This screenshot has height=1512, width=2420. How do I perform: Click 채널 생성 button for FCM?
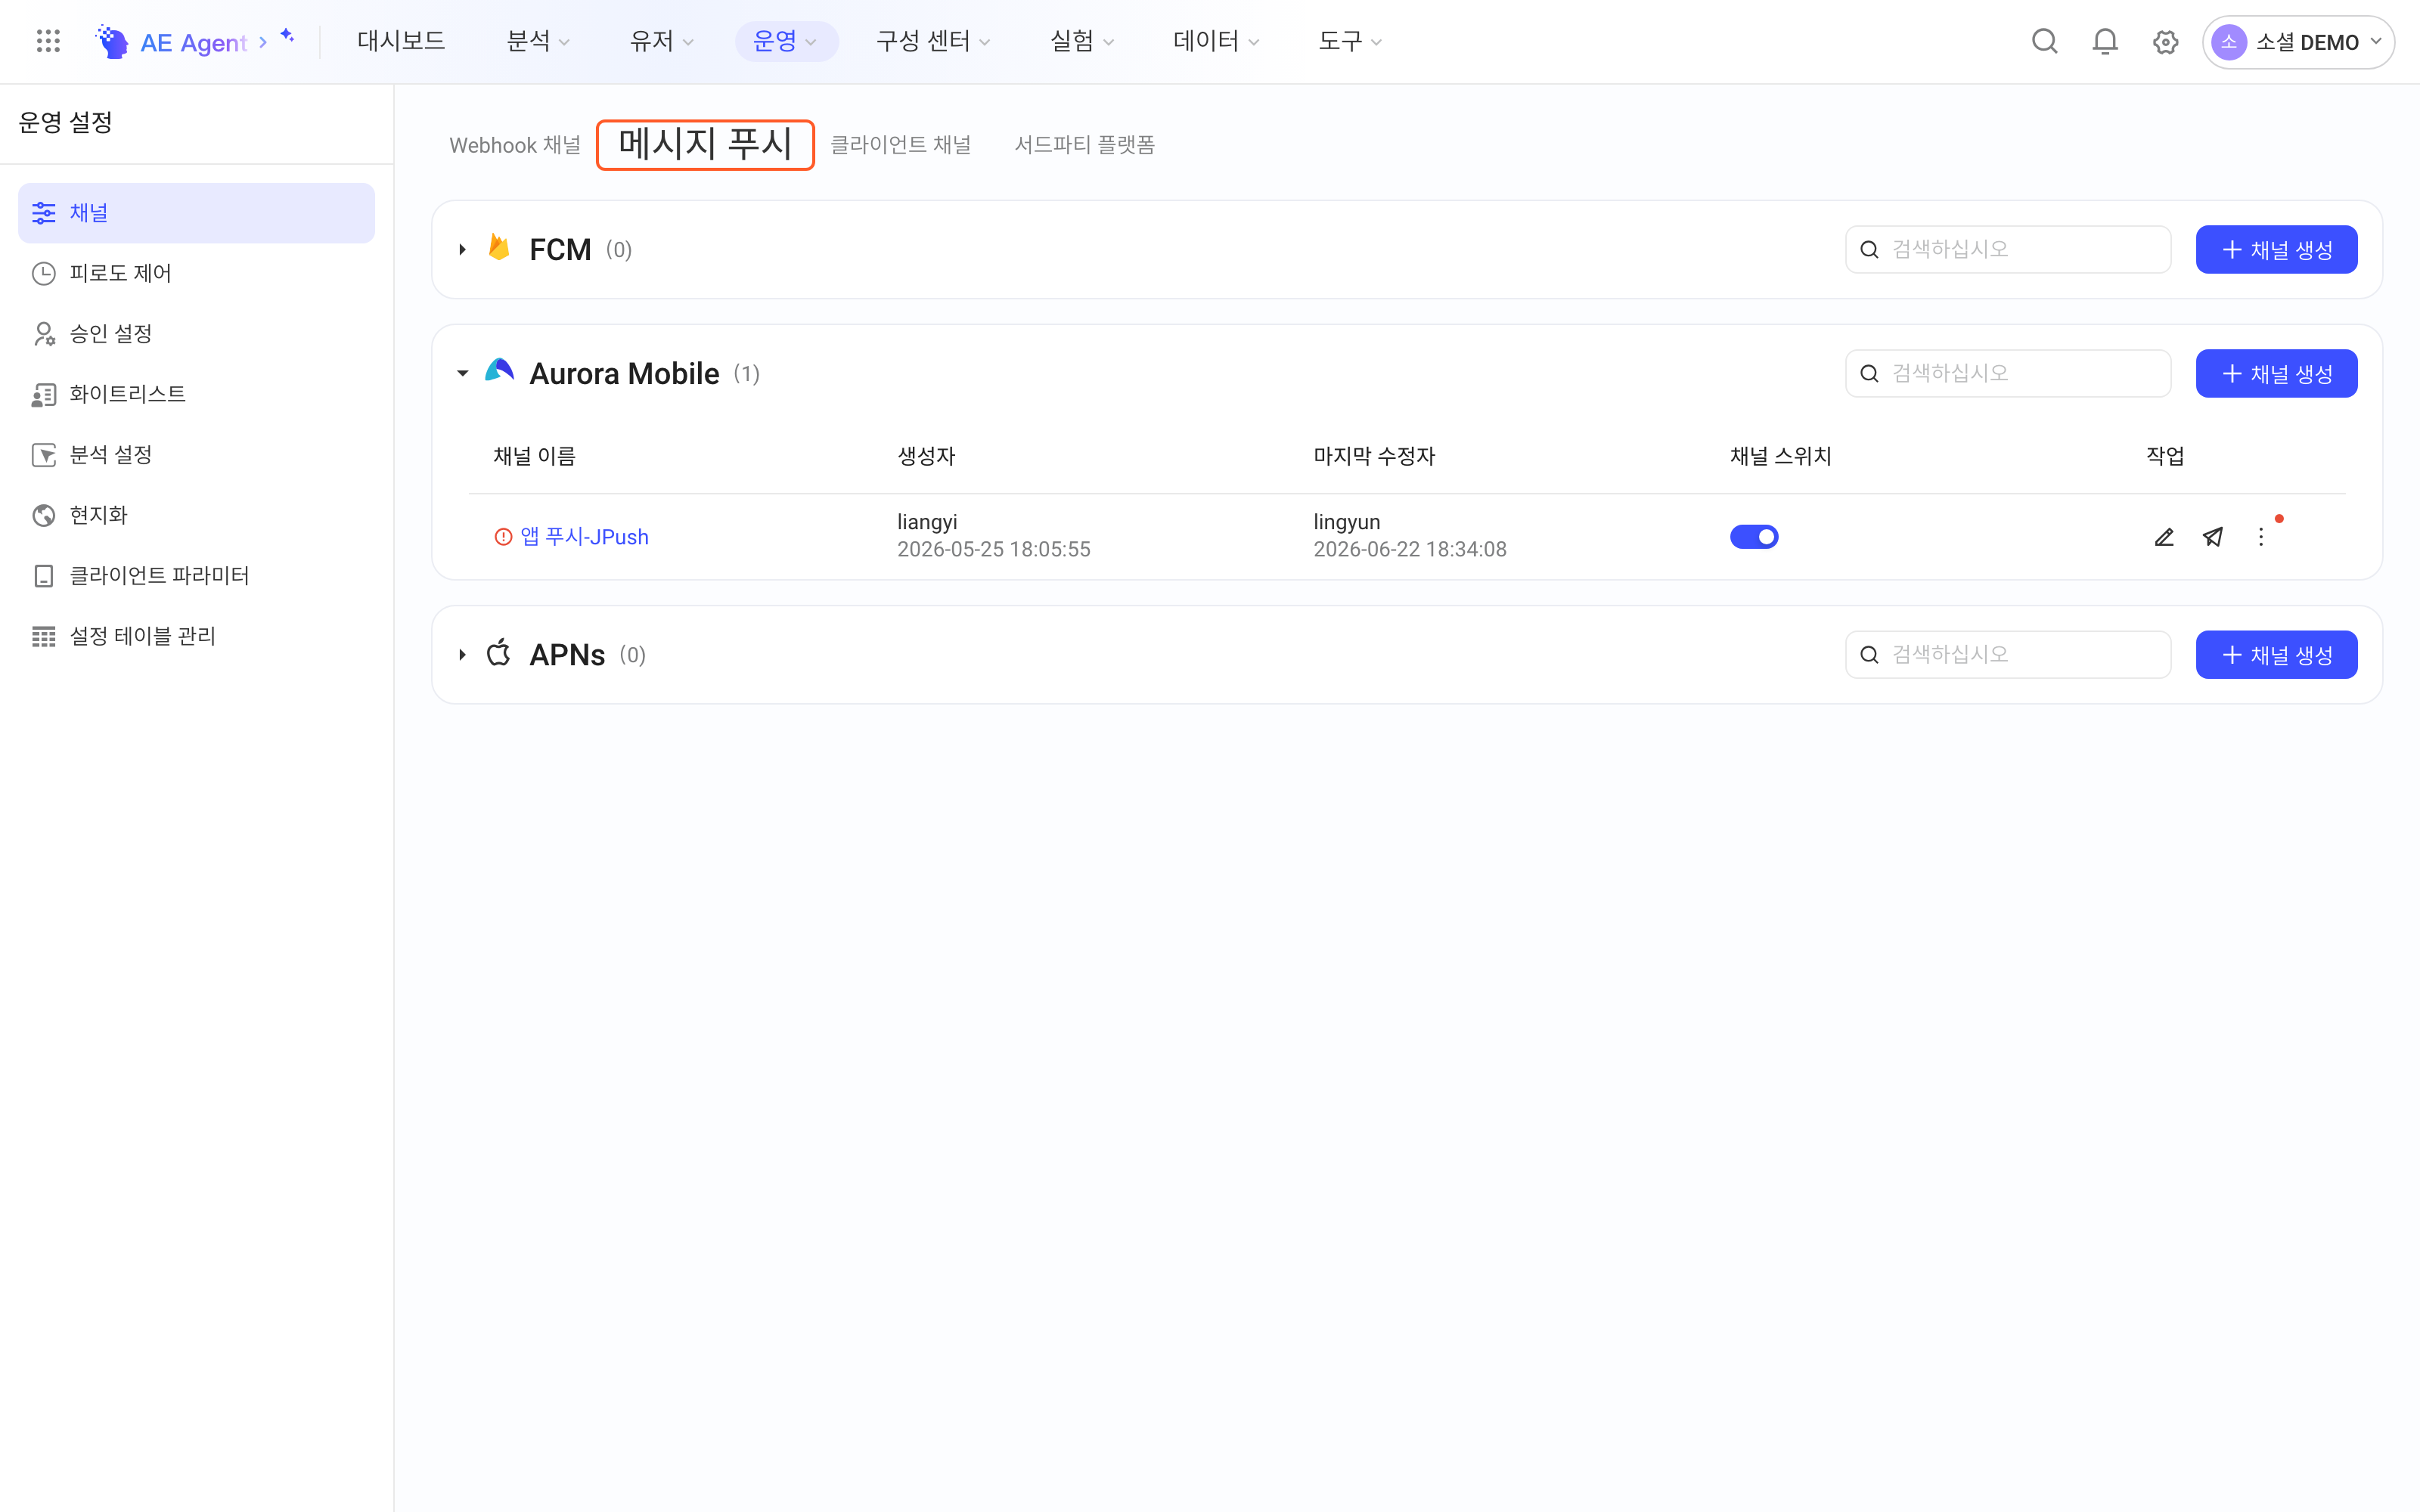pos(2276,249)
